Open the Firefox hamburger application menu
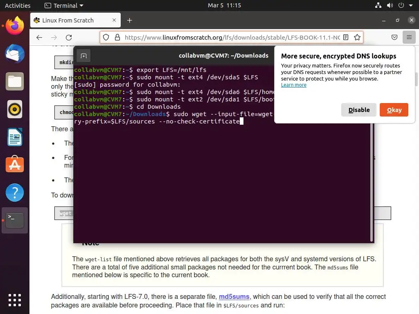 pyautogui.click(x=409, y=37)
